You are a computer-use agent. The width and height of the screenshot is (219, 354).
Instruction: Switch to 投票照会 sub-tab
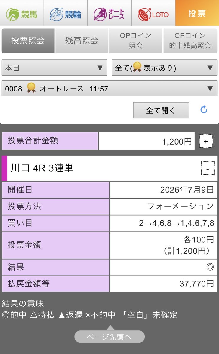[x=28, y=41]
